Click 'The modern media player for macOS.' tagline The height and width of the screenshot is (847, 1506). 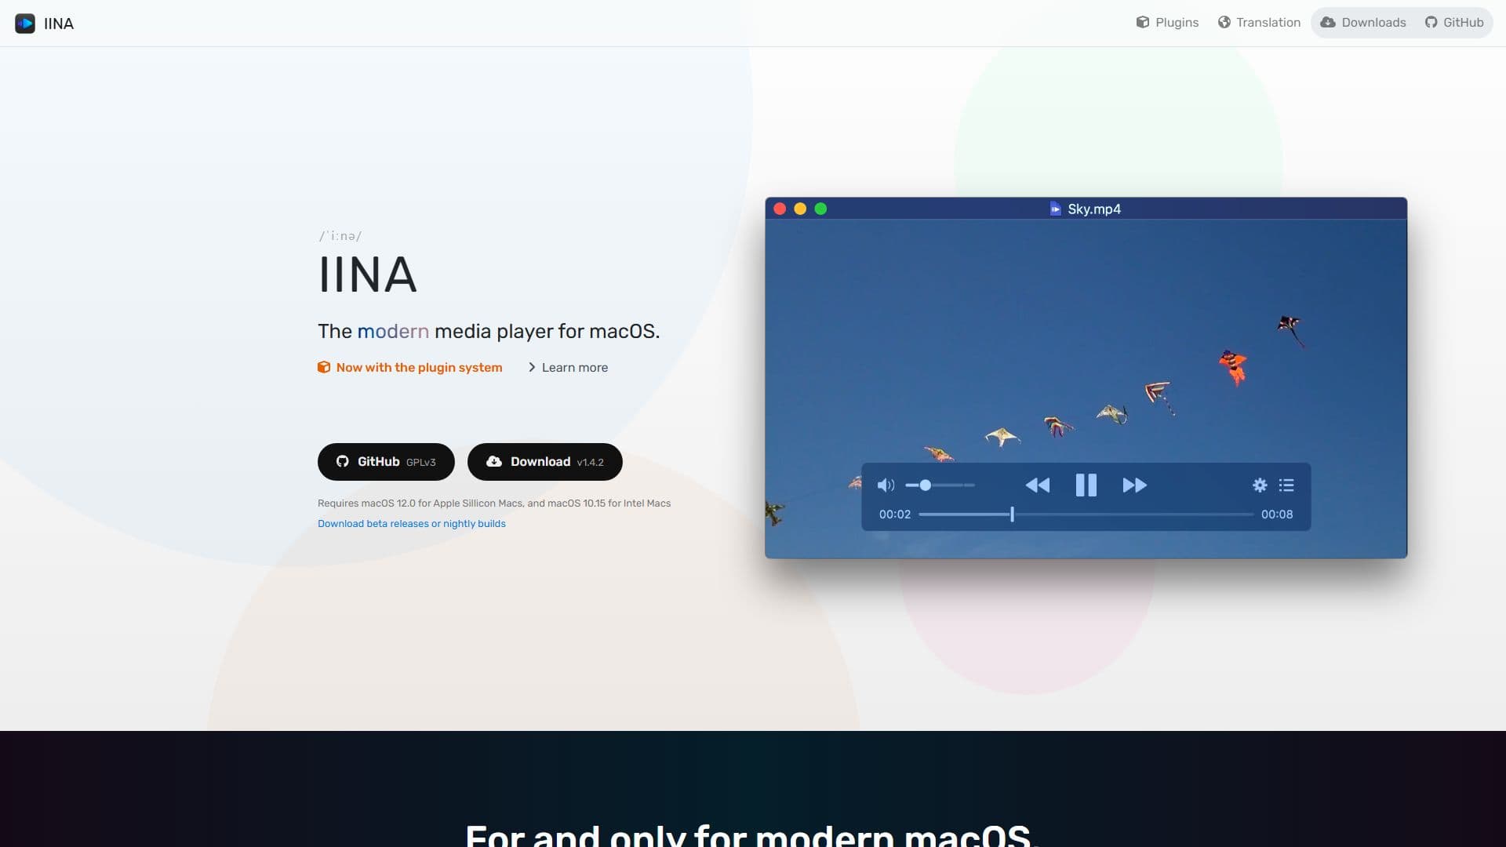[x=489, y=331]
